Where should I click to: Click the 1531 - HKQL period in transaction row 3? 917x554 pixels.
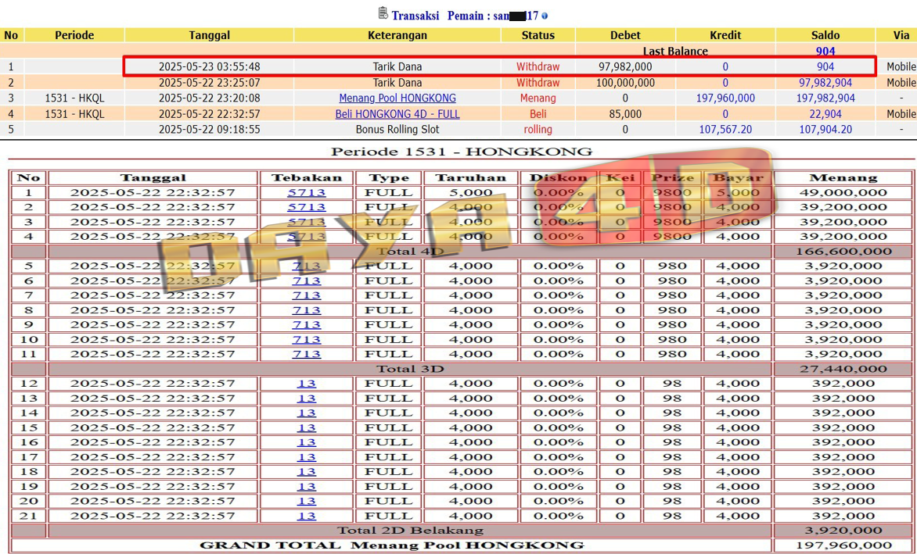coord(74,98)
